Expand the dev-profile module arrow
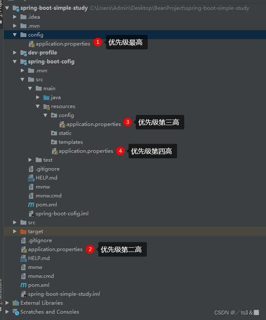 (x=15, y=53)
